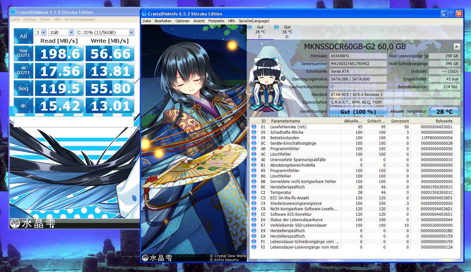Click the Parametername column header
The image size is (471, 272).
click(305, 121)
